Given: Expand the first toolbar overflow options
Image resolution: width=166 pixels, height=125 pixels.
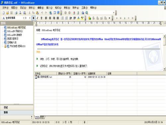Looking at the screenshot, I should (61, 13).
